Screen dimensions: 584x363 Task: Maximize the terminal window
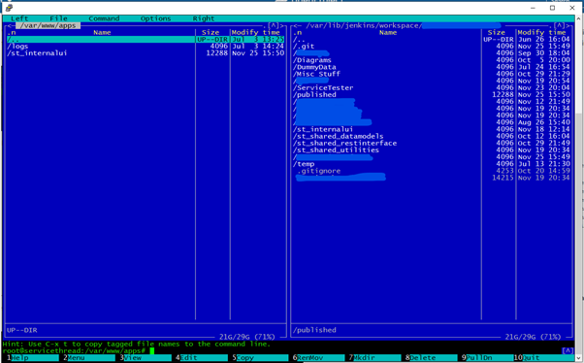[553, 8]
